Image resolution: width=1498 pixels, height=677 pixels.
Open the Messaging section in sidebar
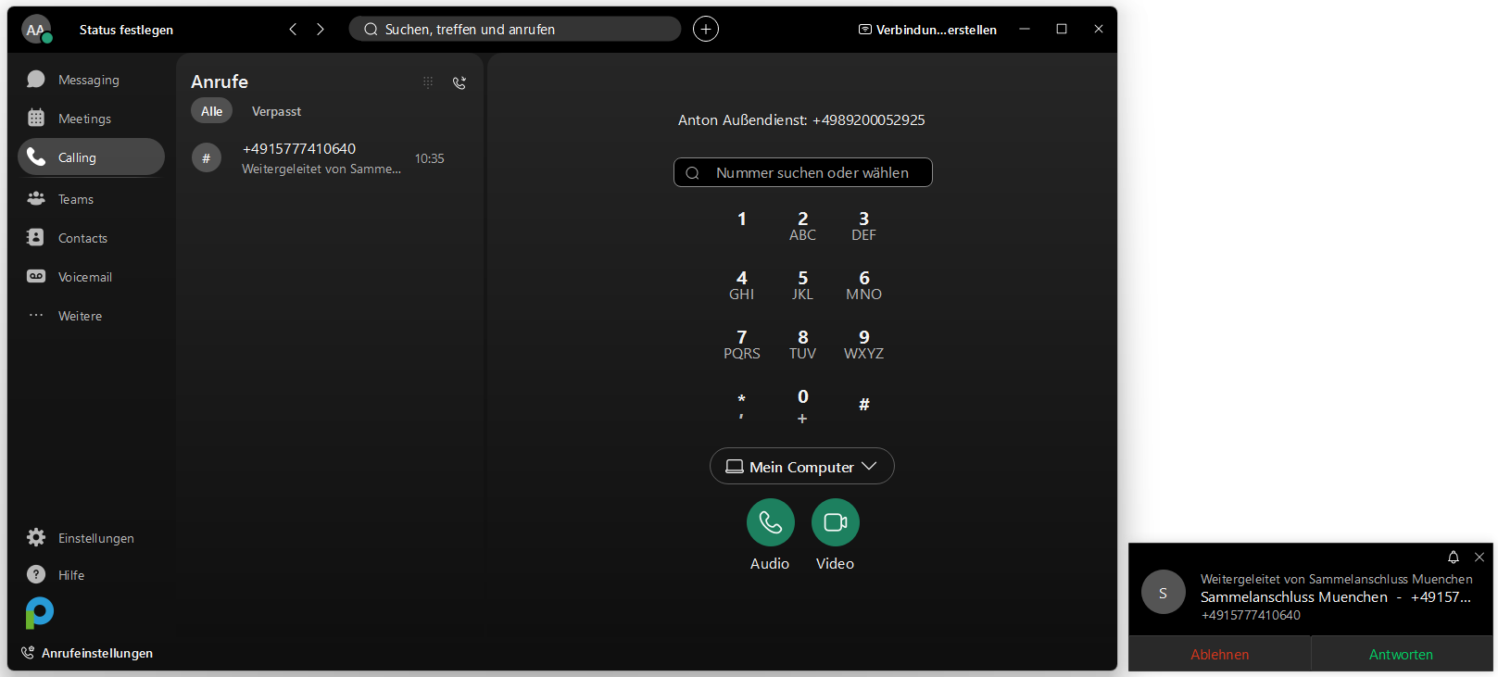88,80
